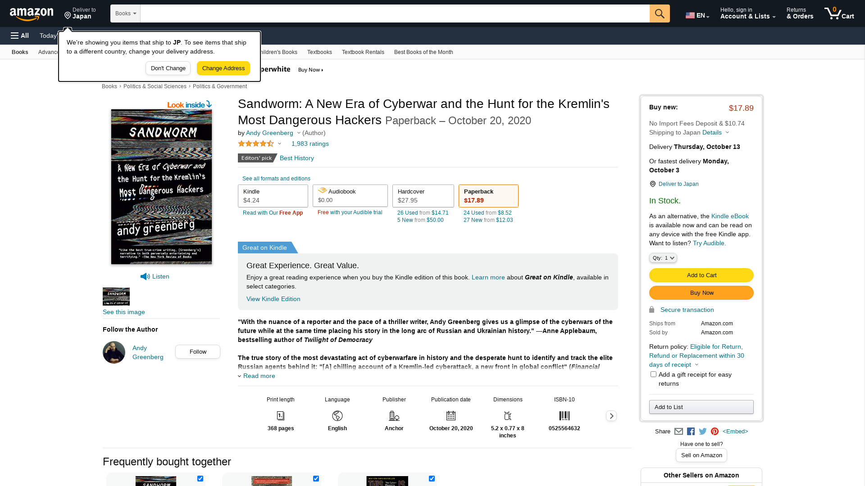Uncheck the third frequently bought item checkbox

[432, 478]
